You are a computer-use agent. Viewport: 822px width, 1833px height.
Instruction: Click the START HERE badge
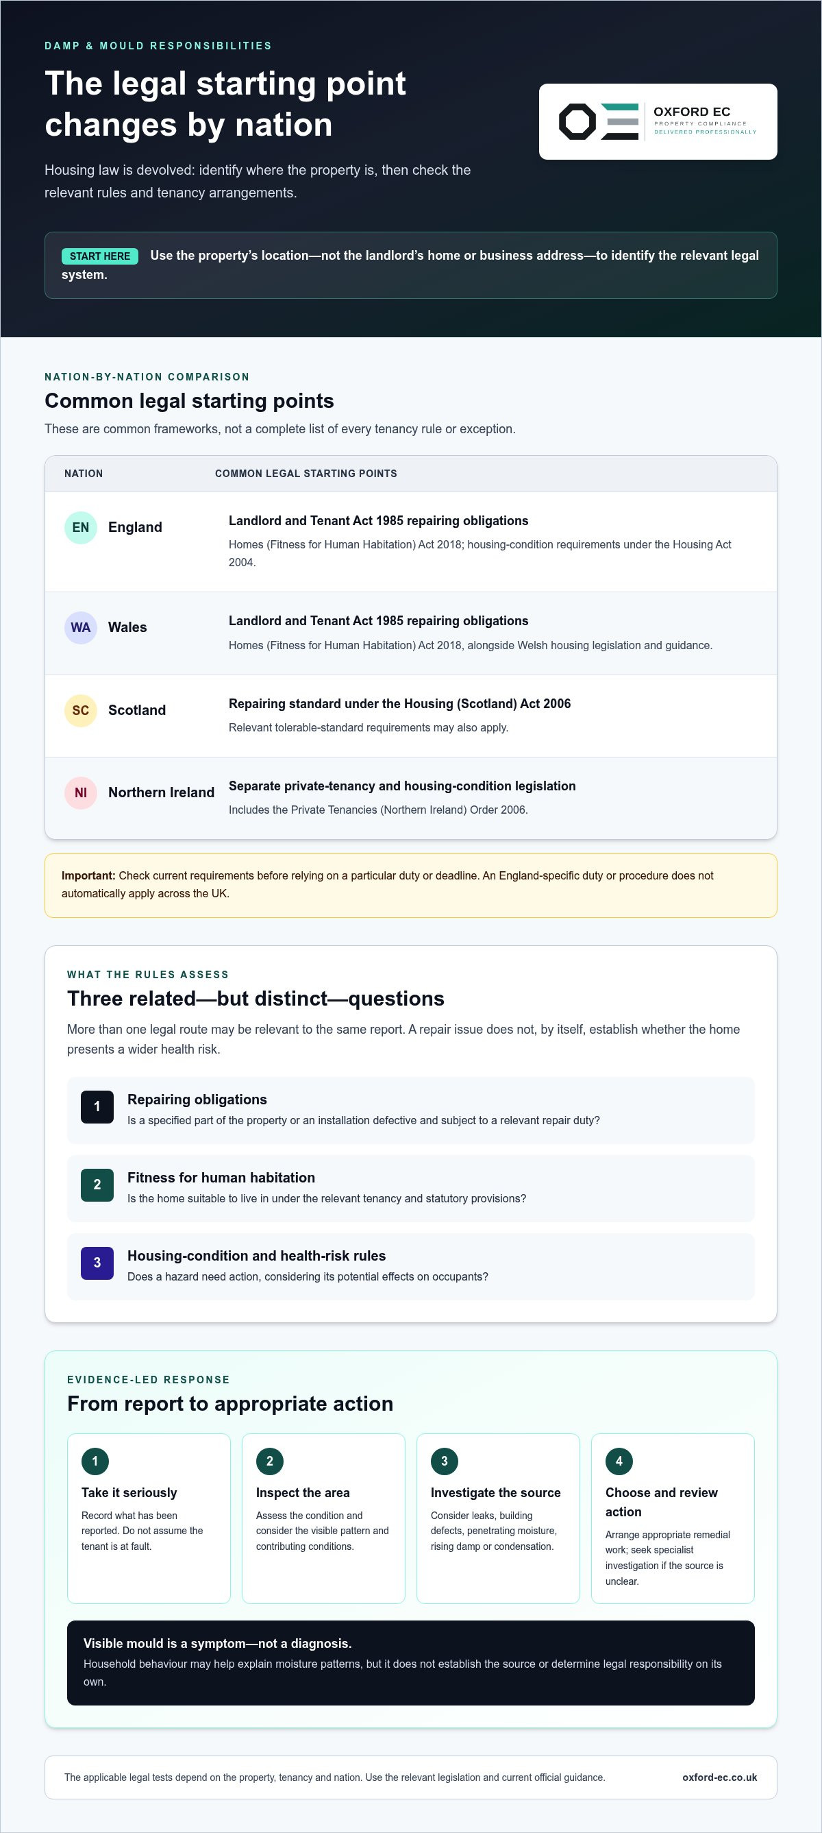coord(100,256)
